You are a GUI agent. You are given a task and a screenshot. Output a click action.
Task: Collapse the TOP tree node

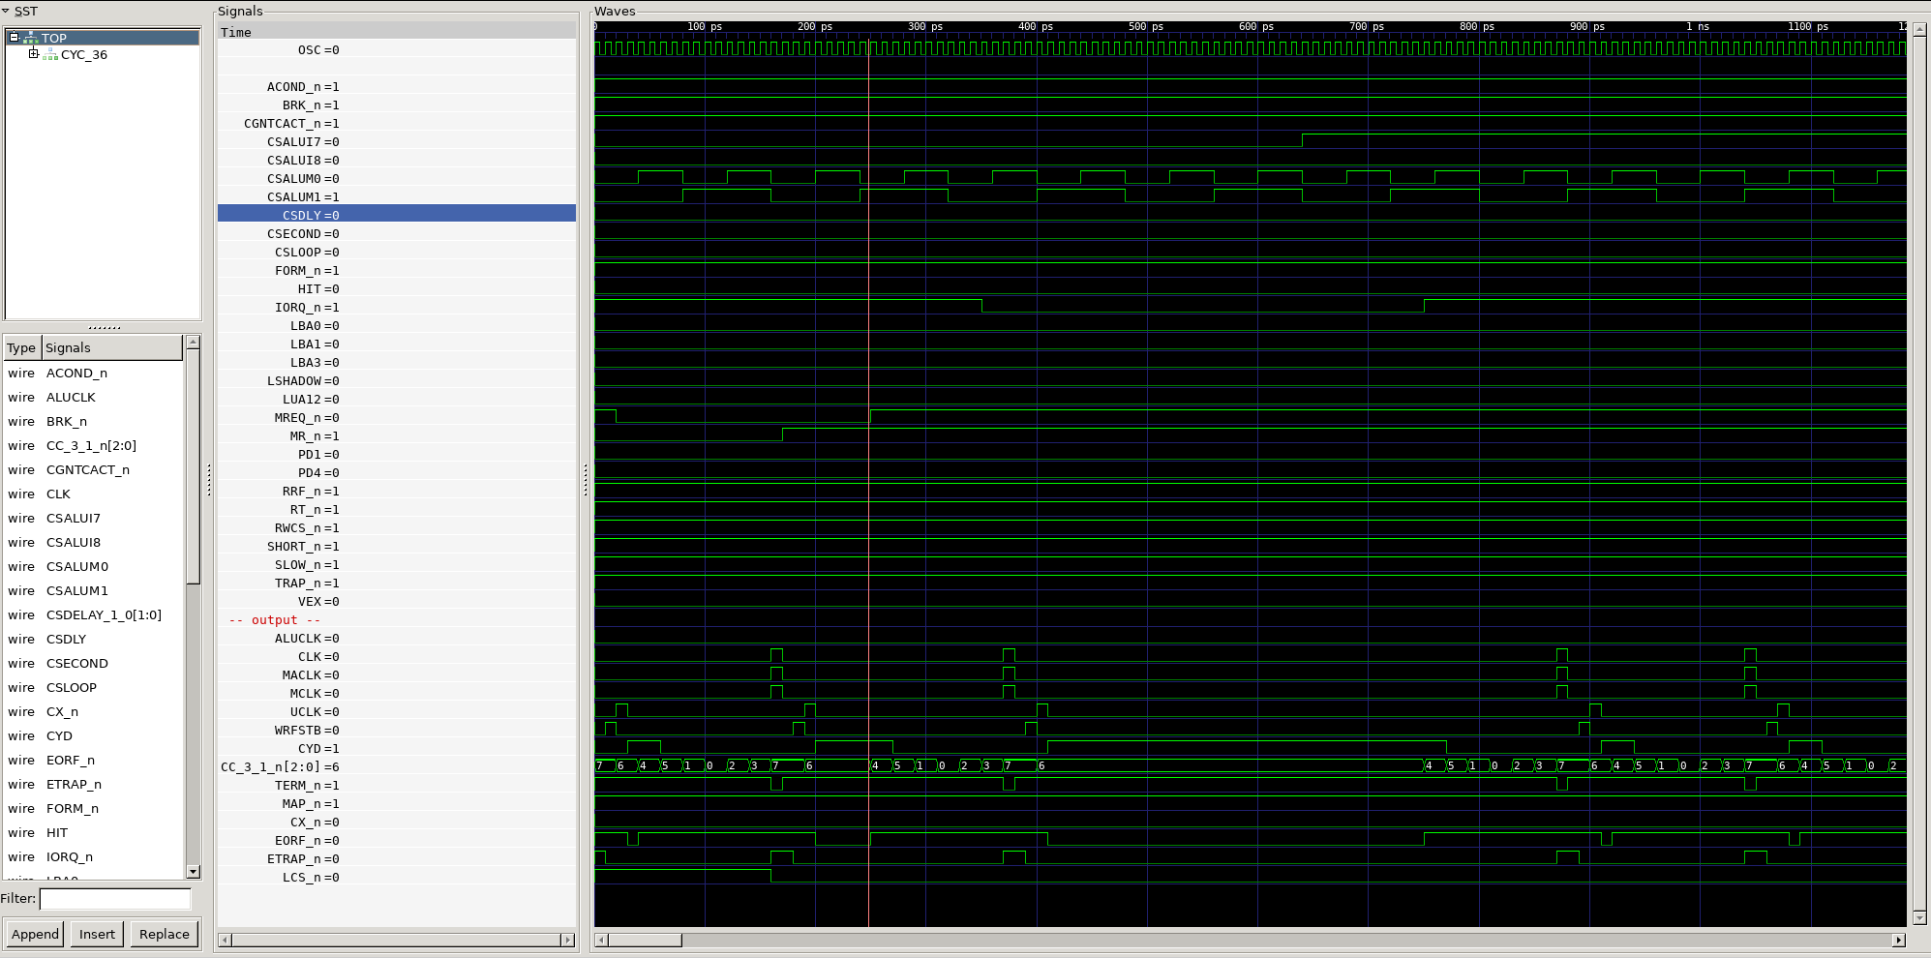coord(14,38)
